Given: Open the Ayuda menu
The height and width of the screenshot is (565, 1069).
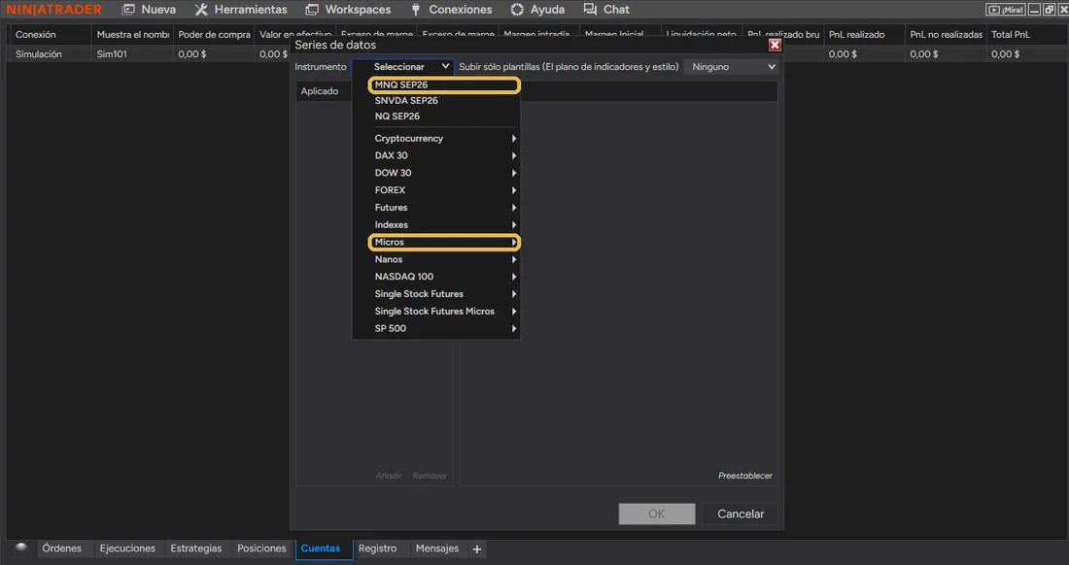Looking at the screenshot, I should (537, 10).
